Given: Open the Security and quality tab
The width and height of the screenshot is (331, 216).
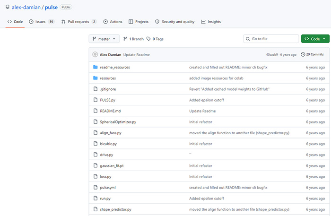Looking at the screenshot, I should [175, 22].
